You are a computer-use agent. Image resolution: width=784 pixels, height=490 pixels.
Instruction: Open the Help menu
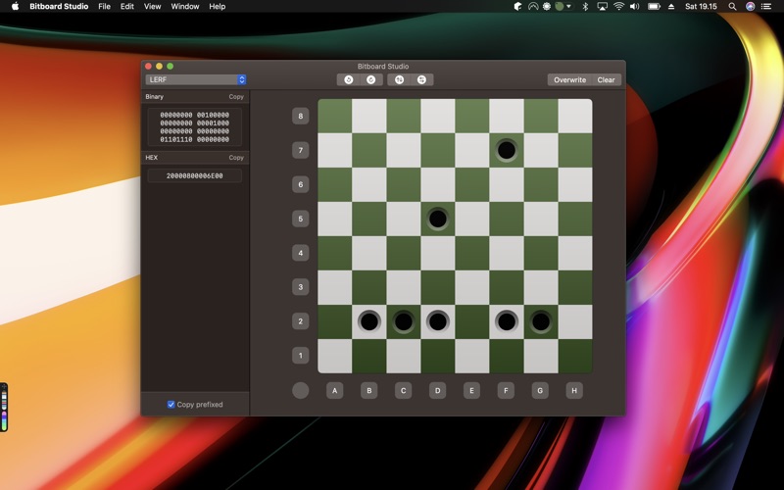tap(217, 7)
